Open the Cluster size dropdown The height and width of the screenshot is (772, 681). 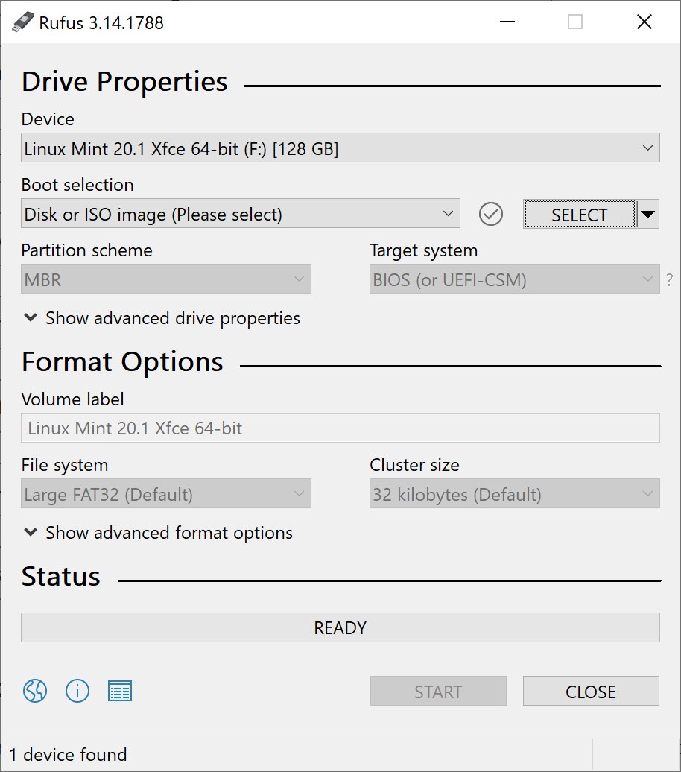coord(514,495)
